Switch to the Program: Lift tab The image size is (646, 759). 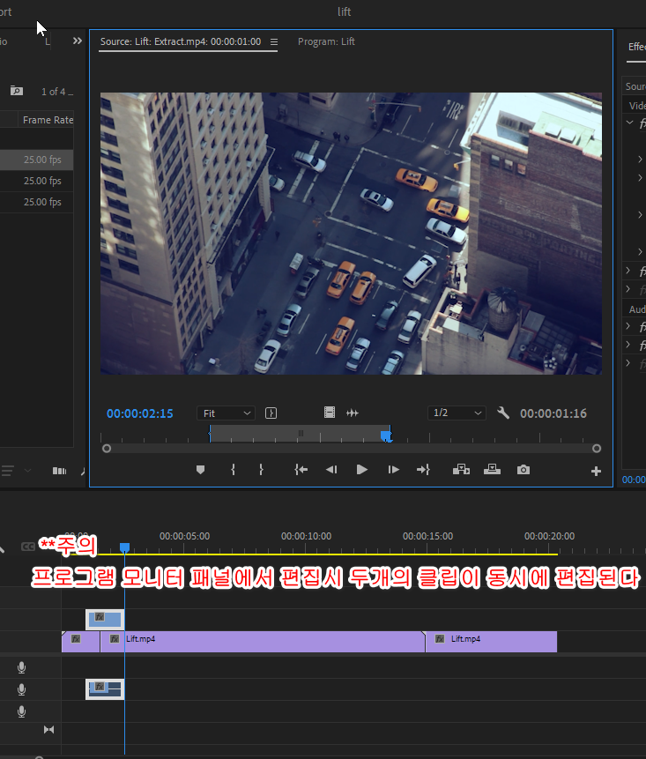(x=326, y=41)
